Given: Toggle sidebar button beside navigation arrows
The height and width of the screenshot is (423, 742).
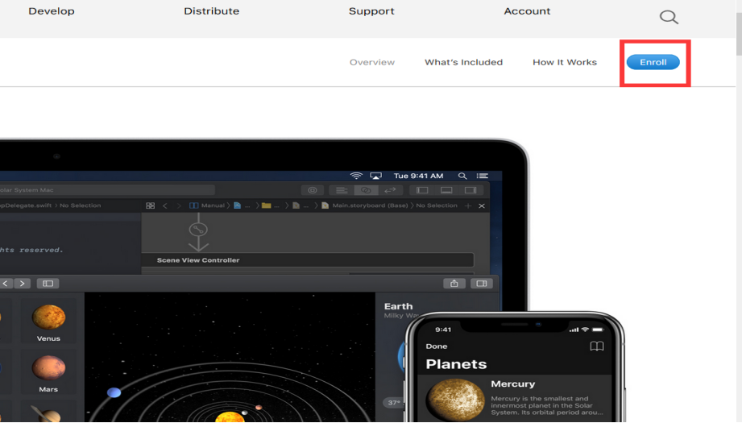Looking at the screenshot, I should (x=48, y=284).
